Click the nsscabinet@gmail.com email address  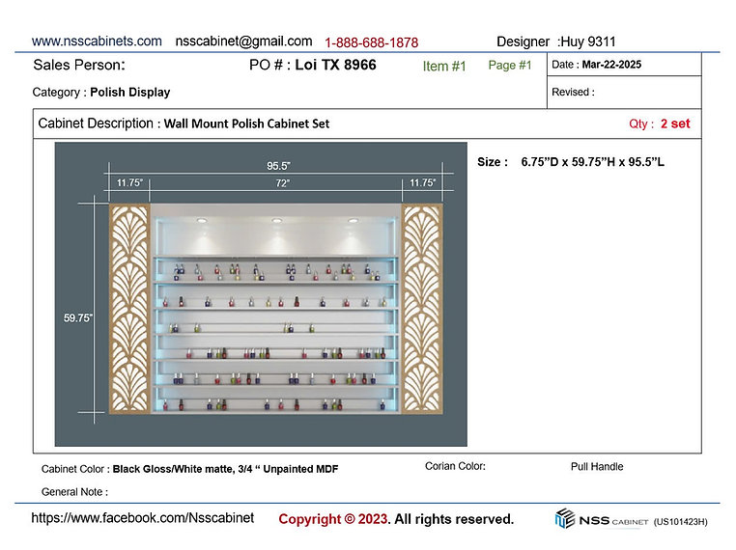coord(243,41)
